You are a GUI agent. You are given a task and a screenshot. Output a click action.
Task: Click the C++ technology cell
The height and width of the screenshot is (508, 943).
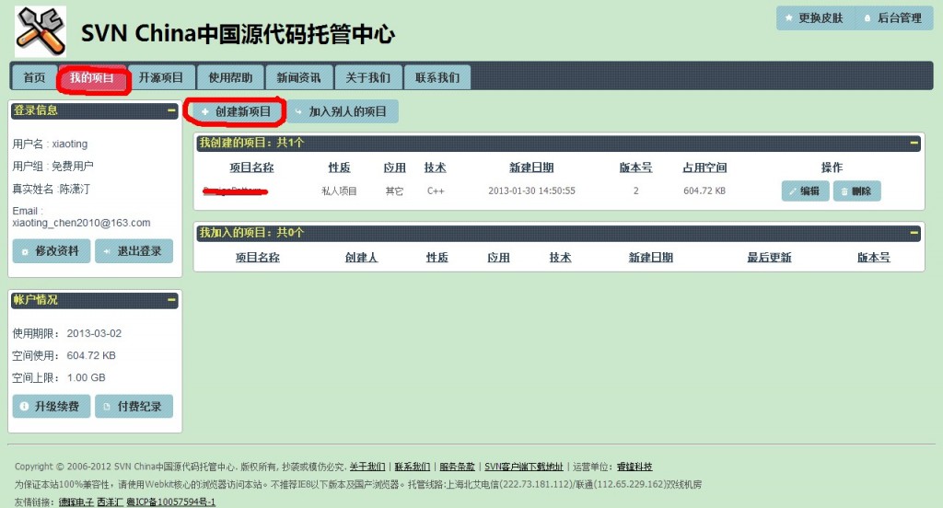pyautogui.click(x=436, y=190)
